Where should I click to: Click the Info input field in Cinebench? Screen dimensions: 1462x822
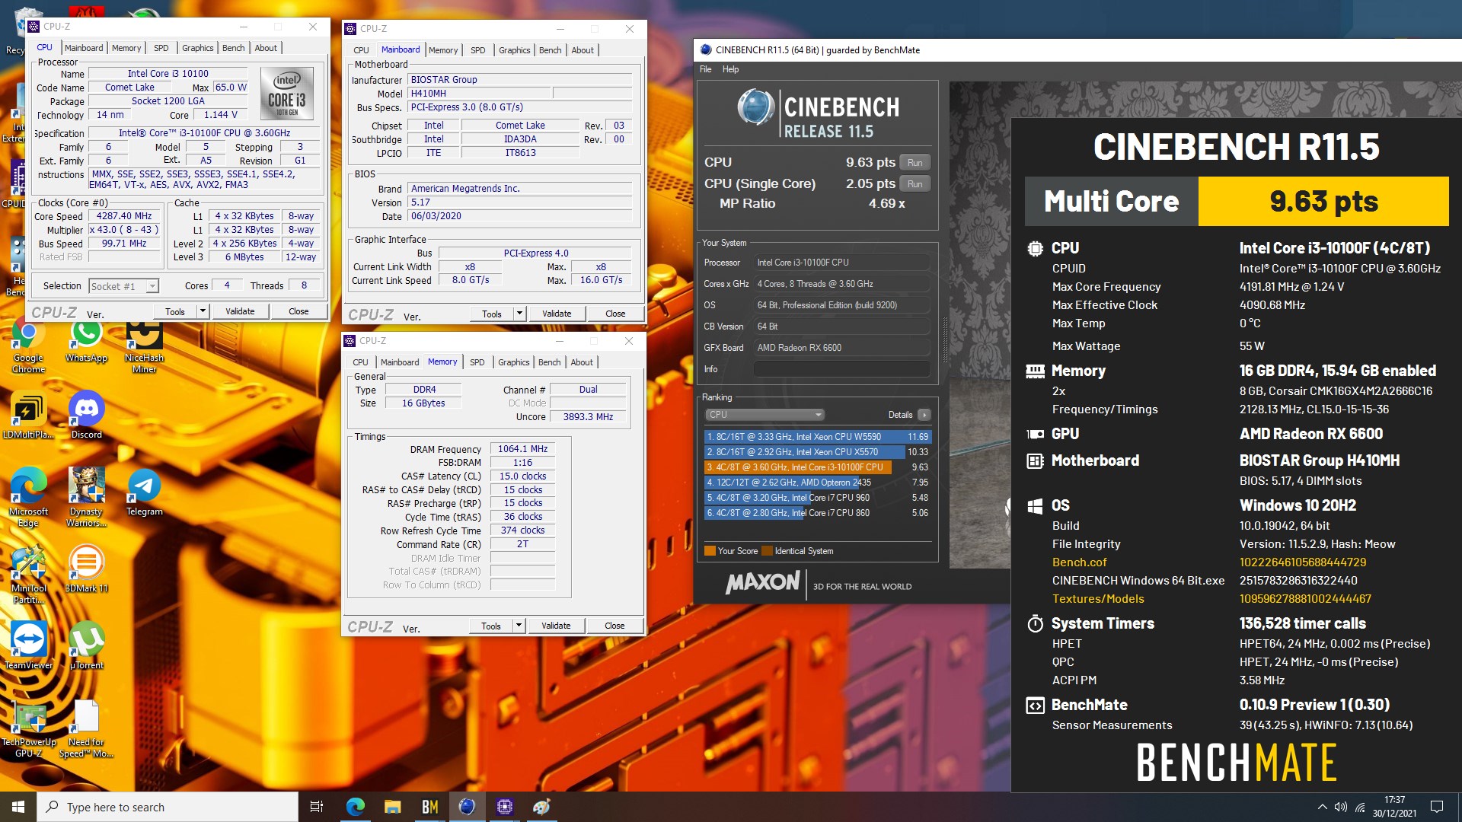841,369
